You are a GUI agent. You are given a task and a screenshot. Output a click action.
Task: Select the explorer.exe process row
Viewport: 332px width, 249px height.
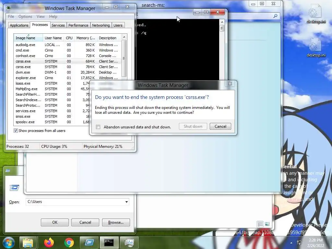click(67, 78)
